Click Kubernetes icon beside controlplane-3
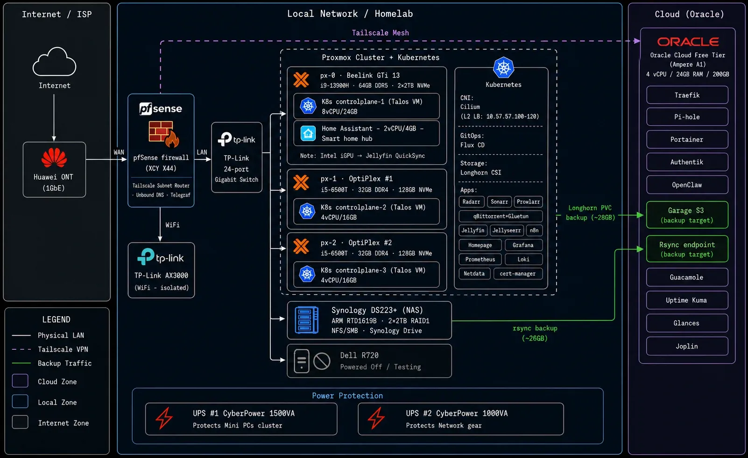 pos(307,275)
